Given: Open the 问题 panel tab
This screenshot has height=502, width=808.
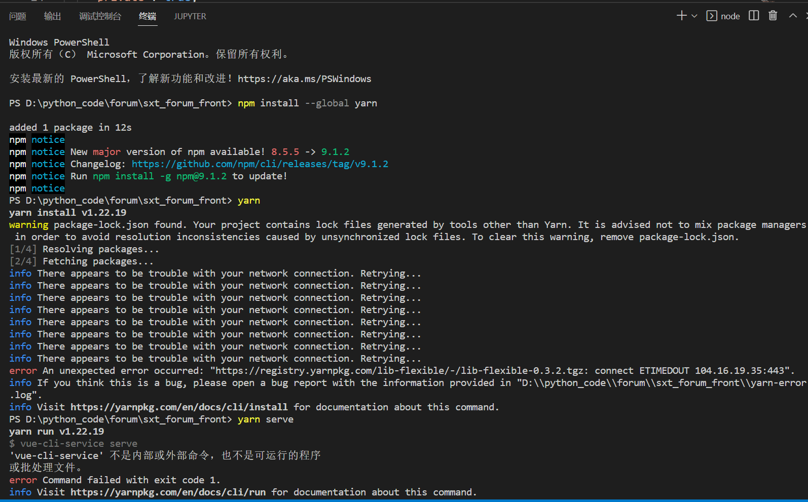Looking at the screenshot, I should coord(18,16).
